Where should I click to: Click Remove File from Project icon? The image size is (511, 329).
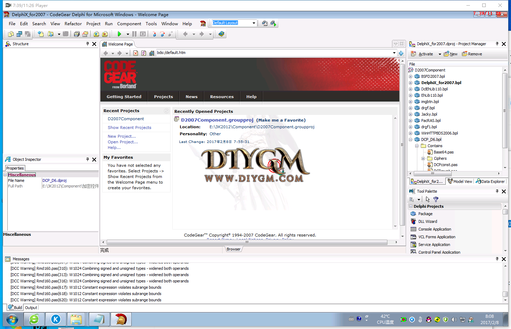pyautogui.click(x=105, y=34)
